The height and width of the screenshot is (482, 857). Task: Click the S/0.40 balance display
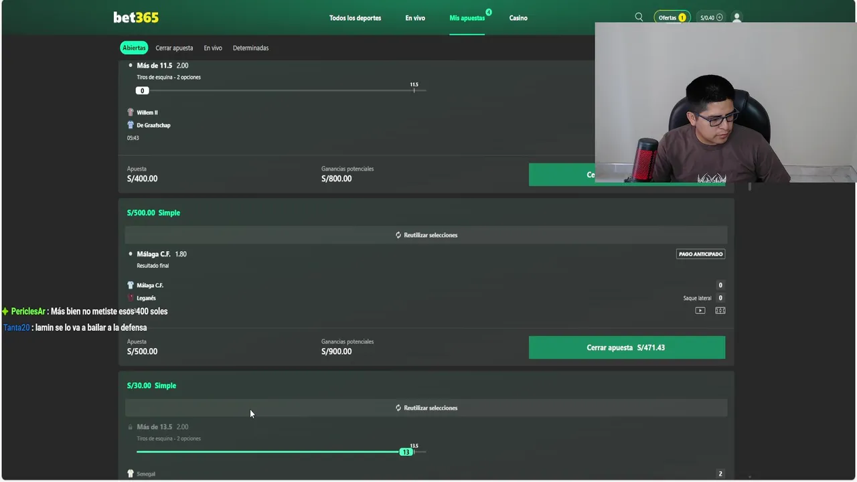[707, 17]
